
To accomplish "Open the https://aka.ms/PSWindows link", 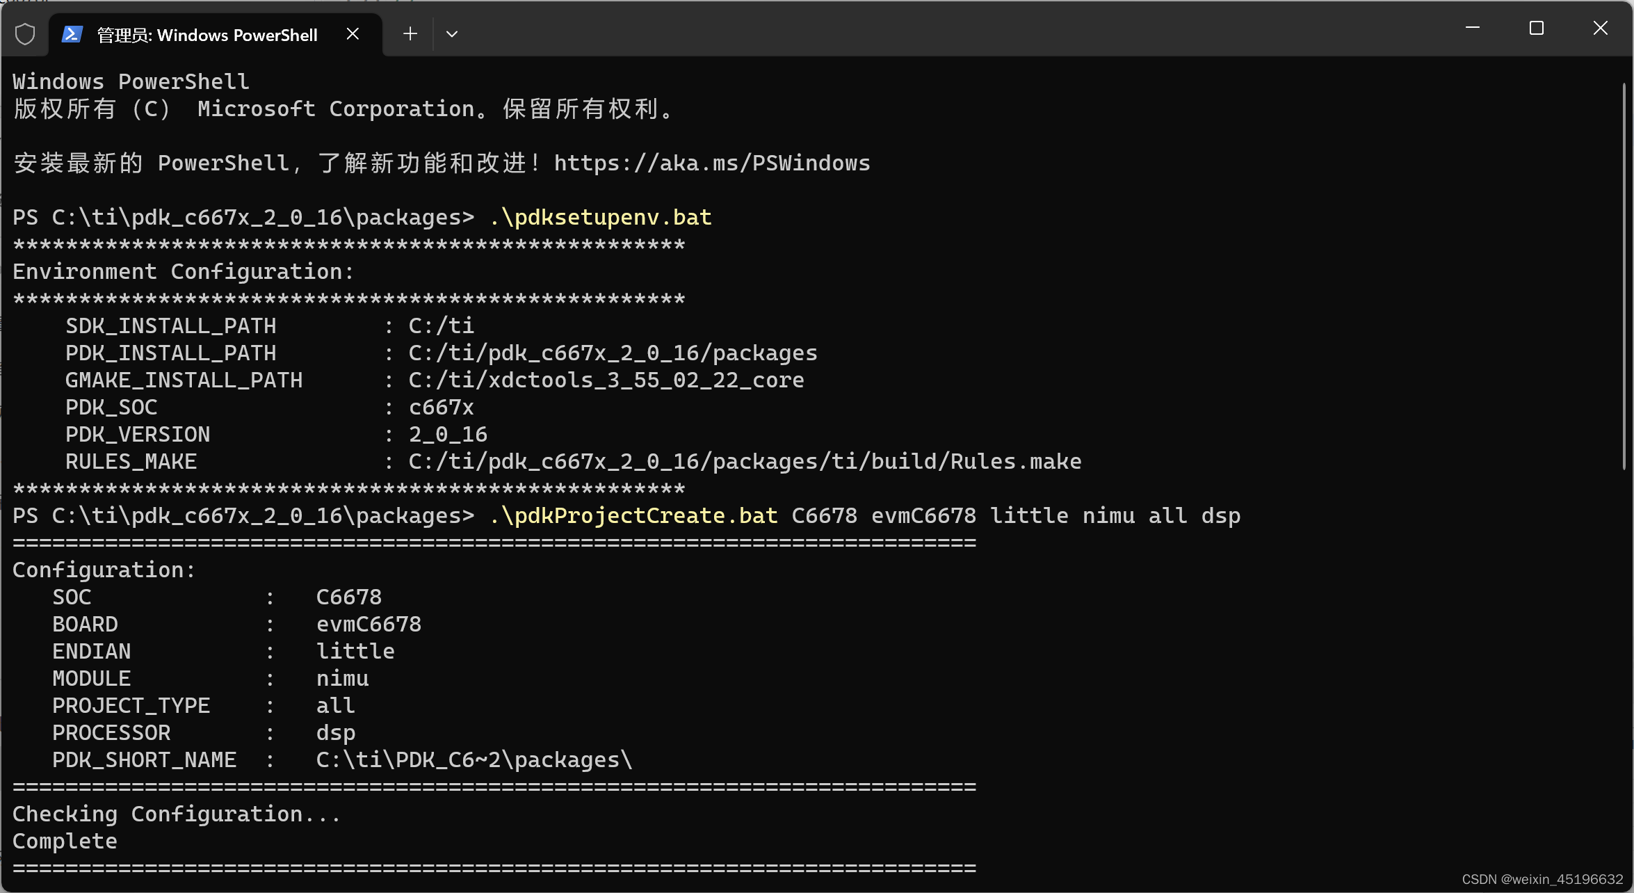I will click(712, 163).
